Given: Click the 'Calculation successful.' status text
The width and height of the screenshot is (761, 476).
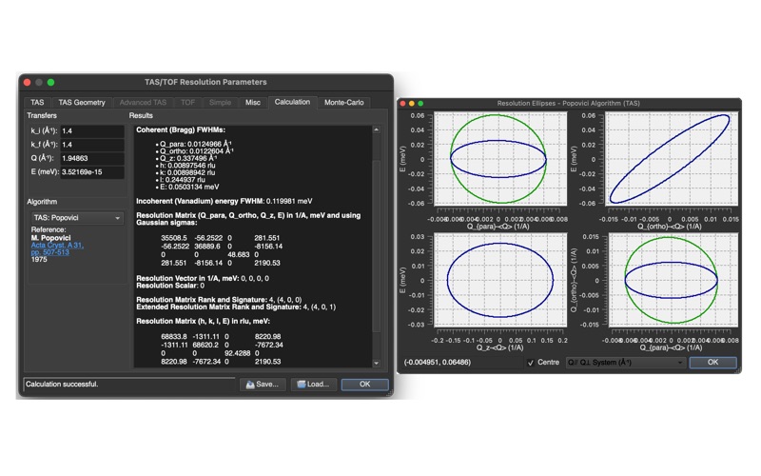Looking at the screenshot, I should (x=62, y=385).
